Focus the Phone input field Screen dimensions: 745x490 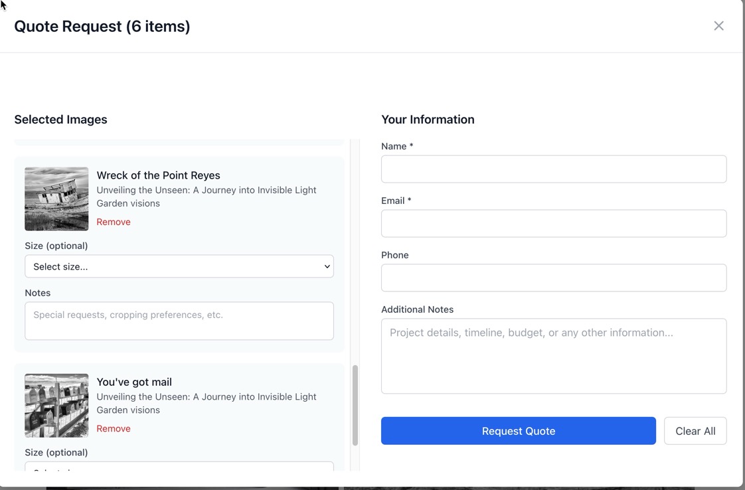pos(553,278)
